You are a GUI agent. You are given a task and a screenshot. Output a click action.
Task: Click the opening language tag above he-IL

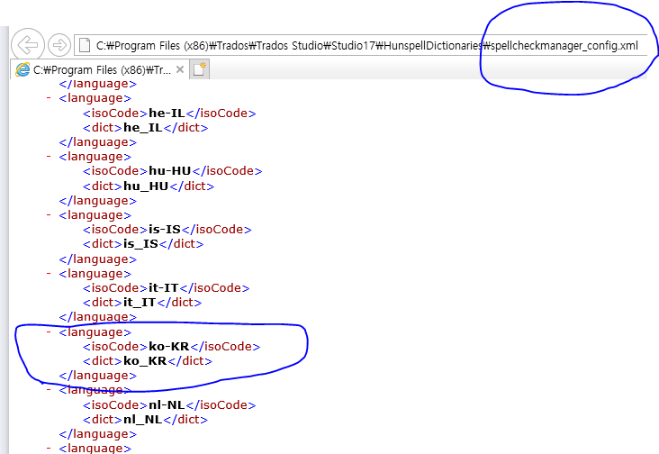[x=95, y=98]
